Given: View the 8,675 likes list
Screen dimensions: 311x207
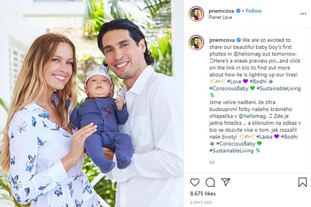Looking at the screenshot, I should [203, 194].
